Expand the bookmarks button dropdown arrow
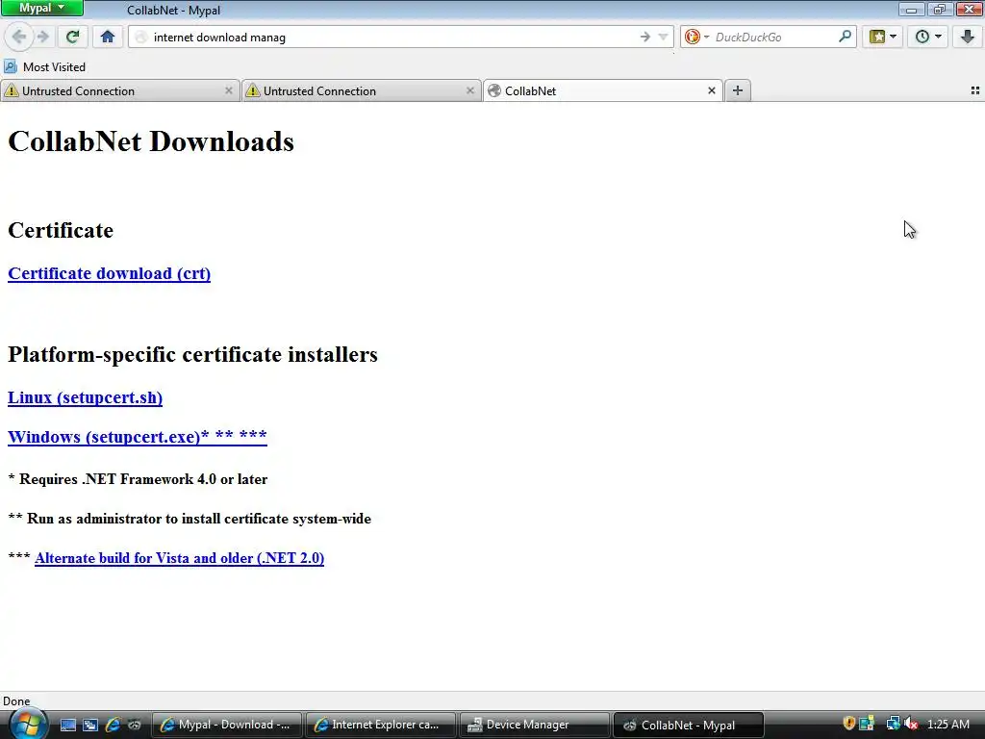 [x=894, y=38]
